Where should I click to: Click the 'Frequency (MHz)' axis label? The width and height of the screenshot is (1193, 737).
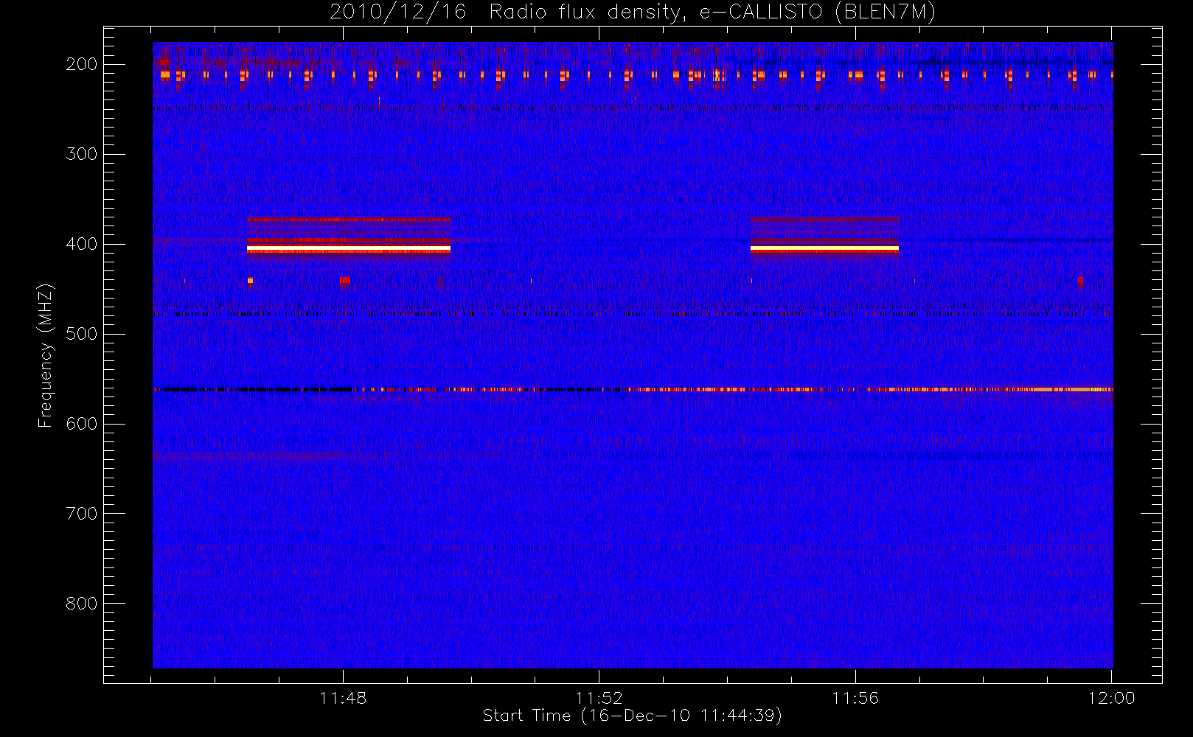point(46,356)
